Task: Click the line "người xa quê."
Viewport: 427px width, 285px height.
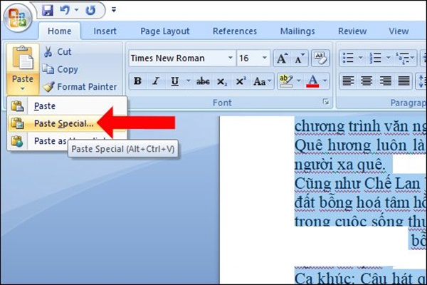Action: (340, 165)
